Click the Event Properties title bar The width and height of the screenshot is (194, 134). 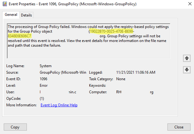[x=78, y=4]
